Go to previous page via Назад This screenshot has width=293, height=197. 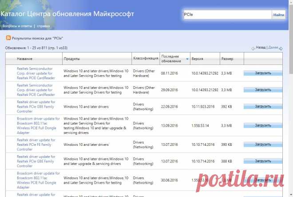tap(261, 48)
